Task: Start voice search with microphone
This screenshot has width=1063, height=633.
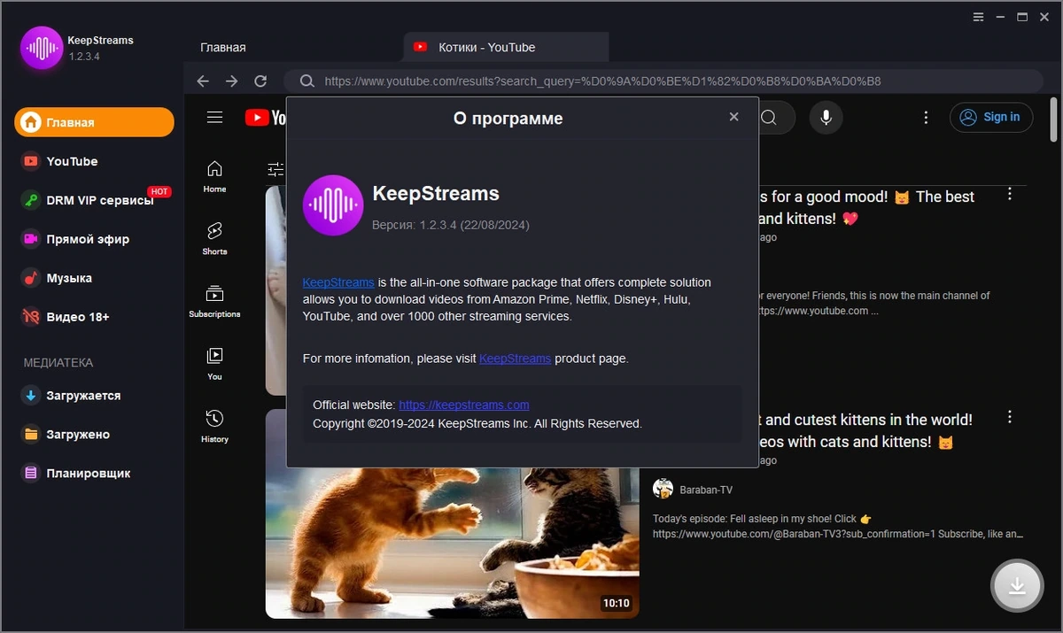Action: pos(826,117)
